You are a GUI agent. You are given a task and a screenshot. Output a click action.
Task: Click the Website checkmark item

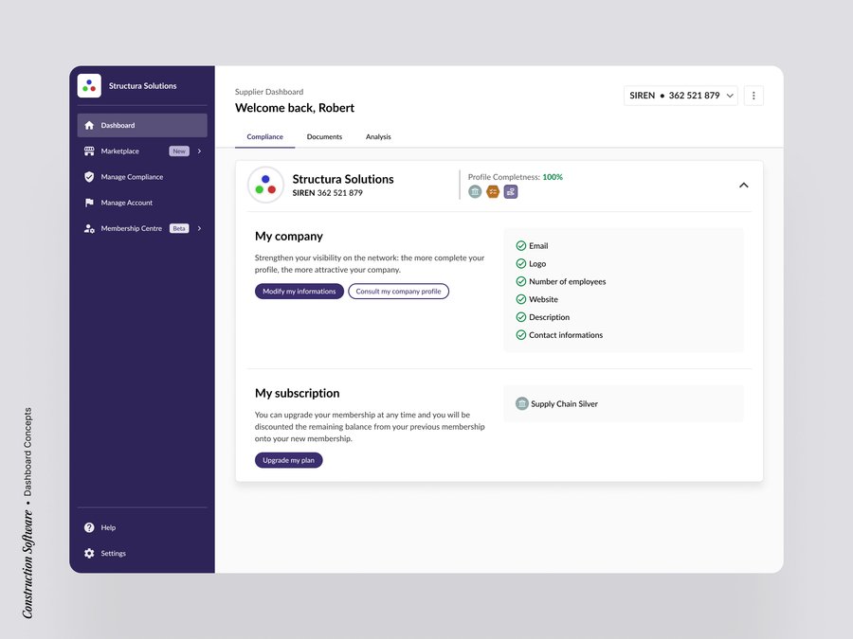(x=536, y=299)
